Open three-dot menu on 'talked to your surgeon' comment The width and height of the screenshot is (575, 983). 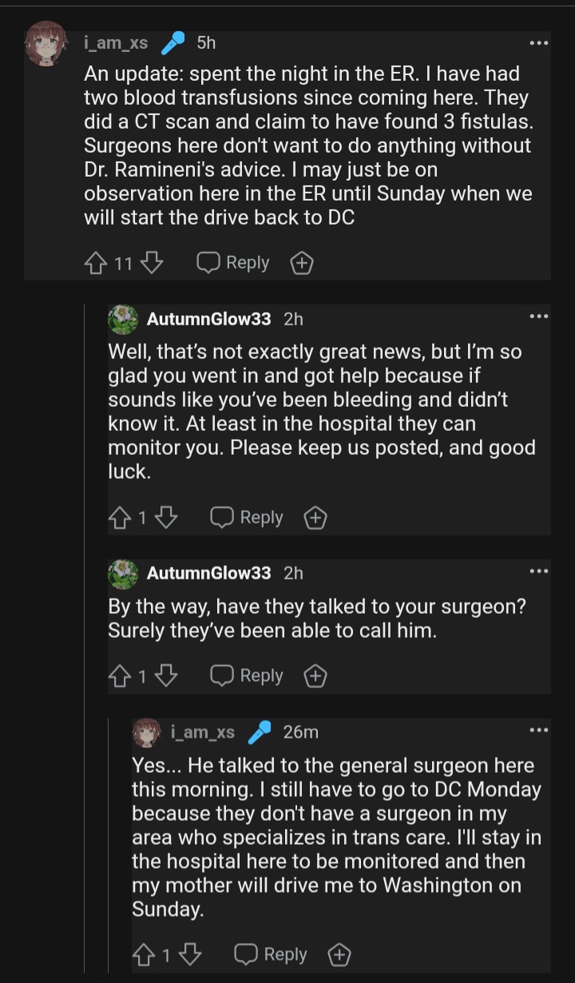[x=539, y=571]
